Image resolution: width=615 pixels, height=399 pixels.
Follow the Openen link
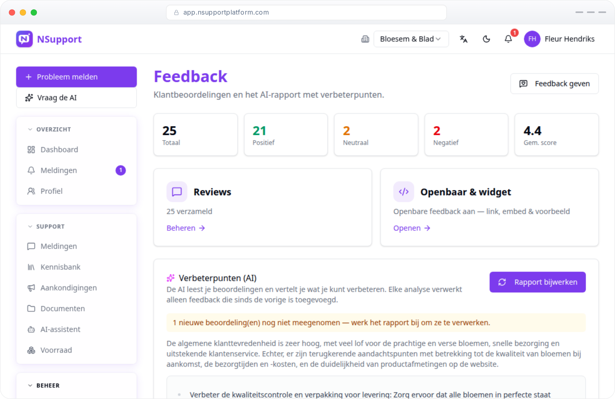[x=412, y=228]
